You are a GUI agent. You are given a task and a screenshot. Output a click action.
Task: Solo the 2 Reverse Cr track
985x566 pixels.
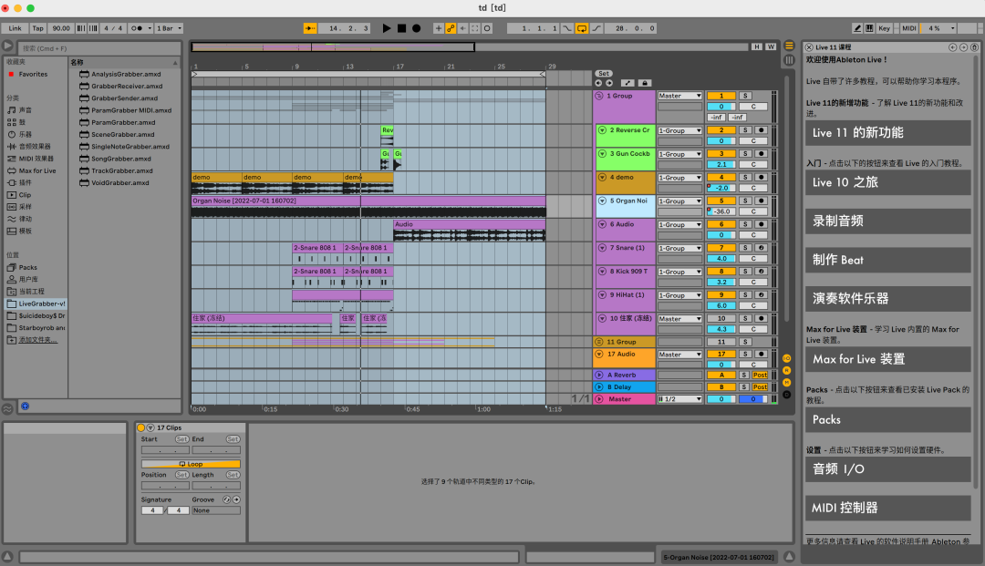745,130
